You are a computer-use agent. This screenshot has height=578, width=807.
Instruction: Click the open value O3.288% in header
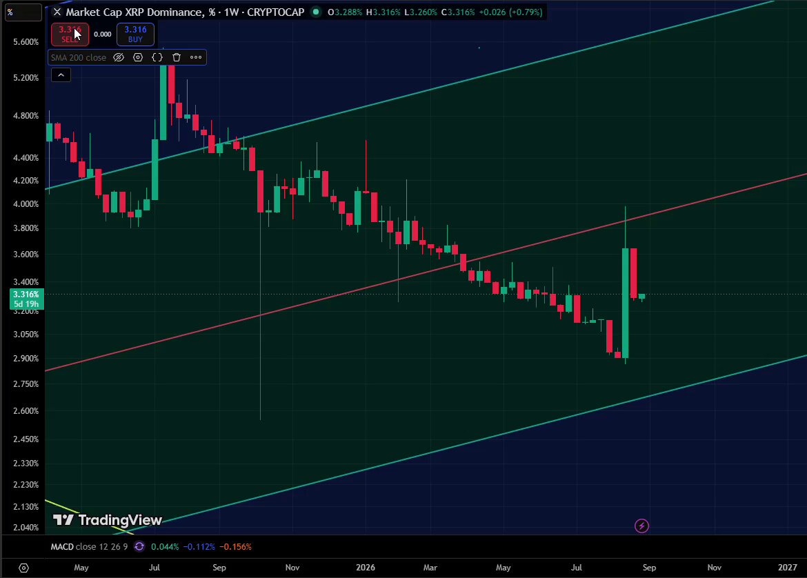pos(345,12)
